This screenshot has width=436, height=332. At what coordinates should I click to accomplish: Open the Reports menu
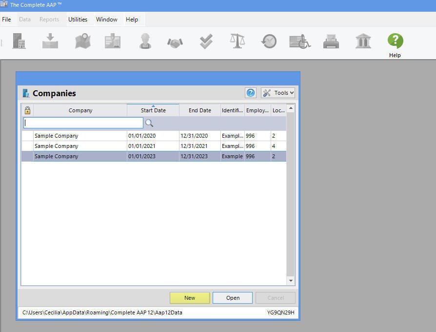pyautogui.click(x=49, y=20)
